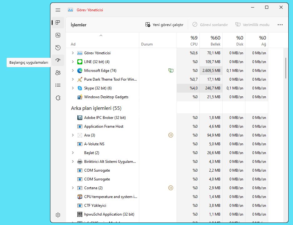
Task: Open Task Manager settings gear
Action: (58, 215)
